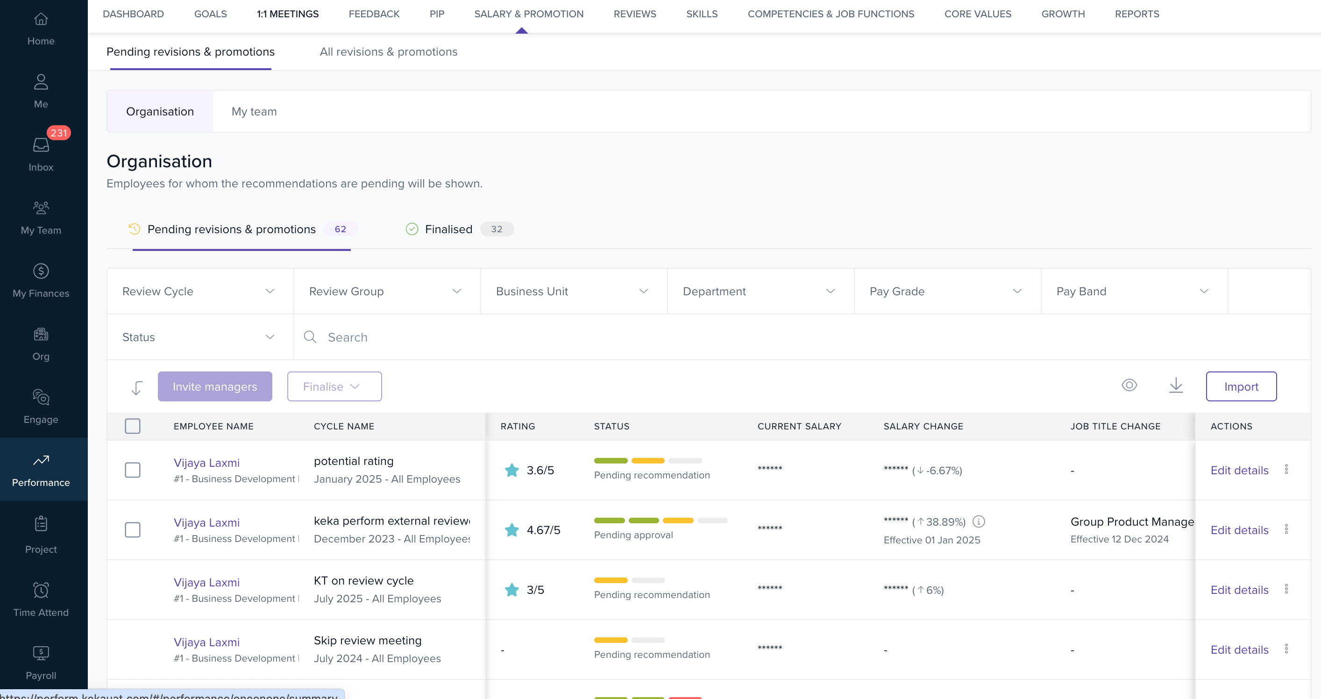Switch to All revisions & promotions tab
Viewport: 1321px width, 699px height.
(388, 52)
